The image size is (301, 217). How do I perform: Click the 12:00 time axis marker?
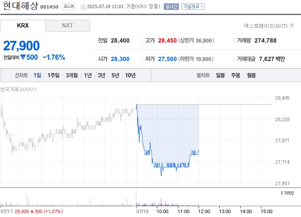[x=204, y=211]
